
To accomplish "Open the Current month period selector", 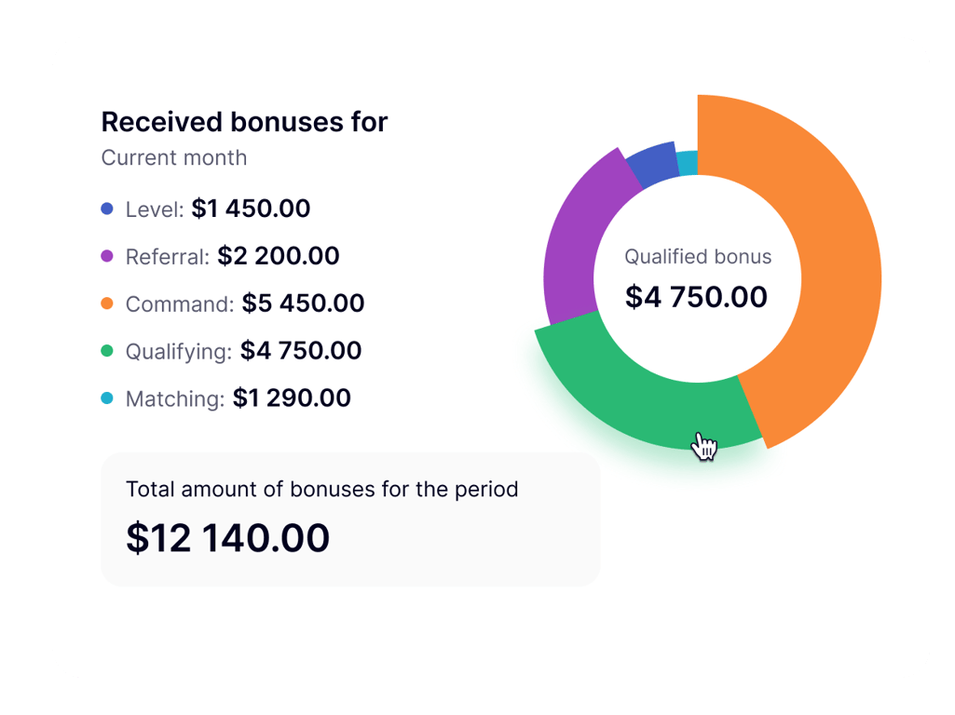I will click(174, 157).
